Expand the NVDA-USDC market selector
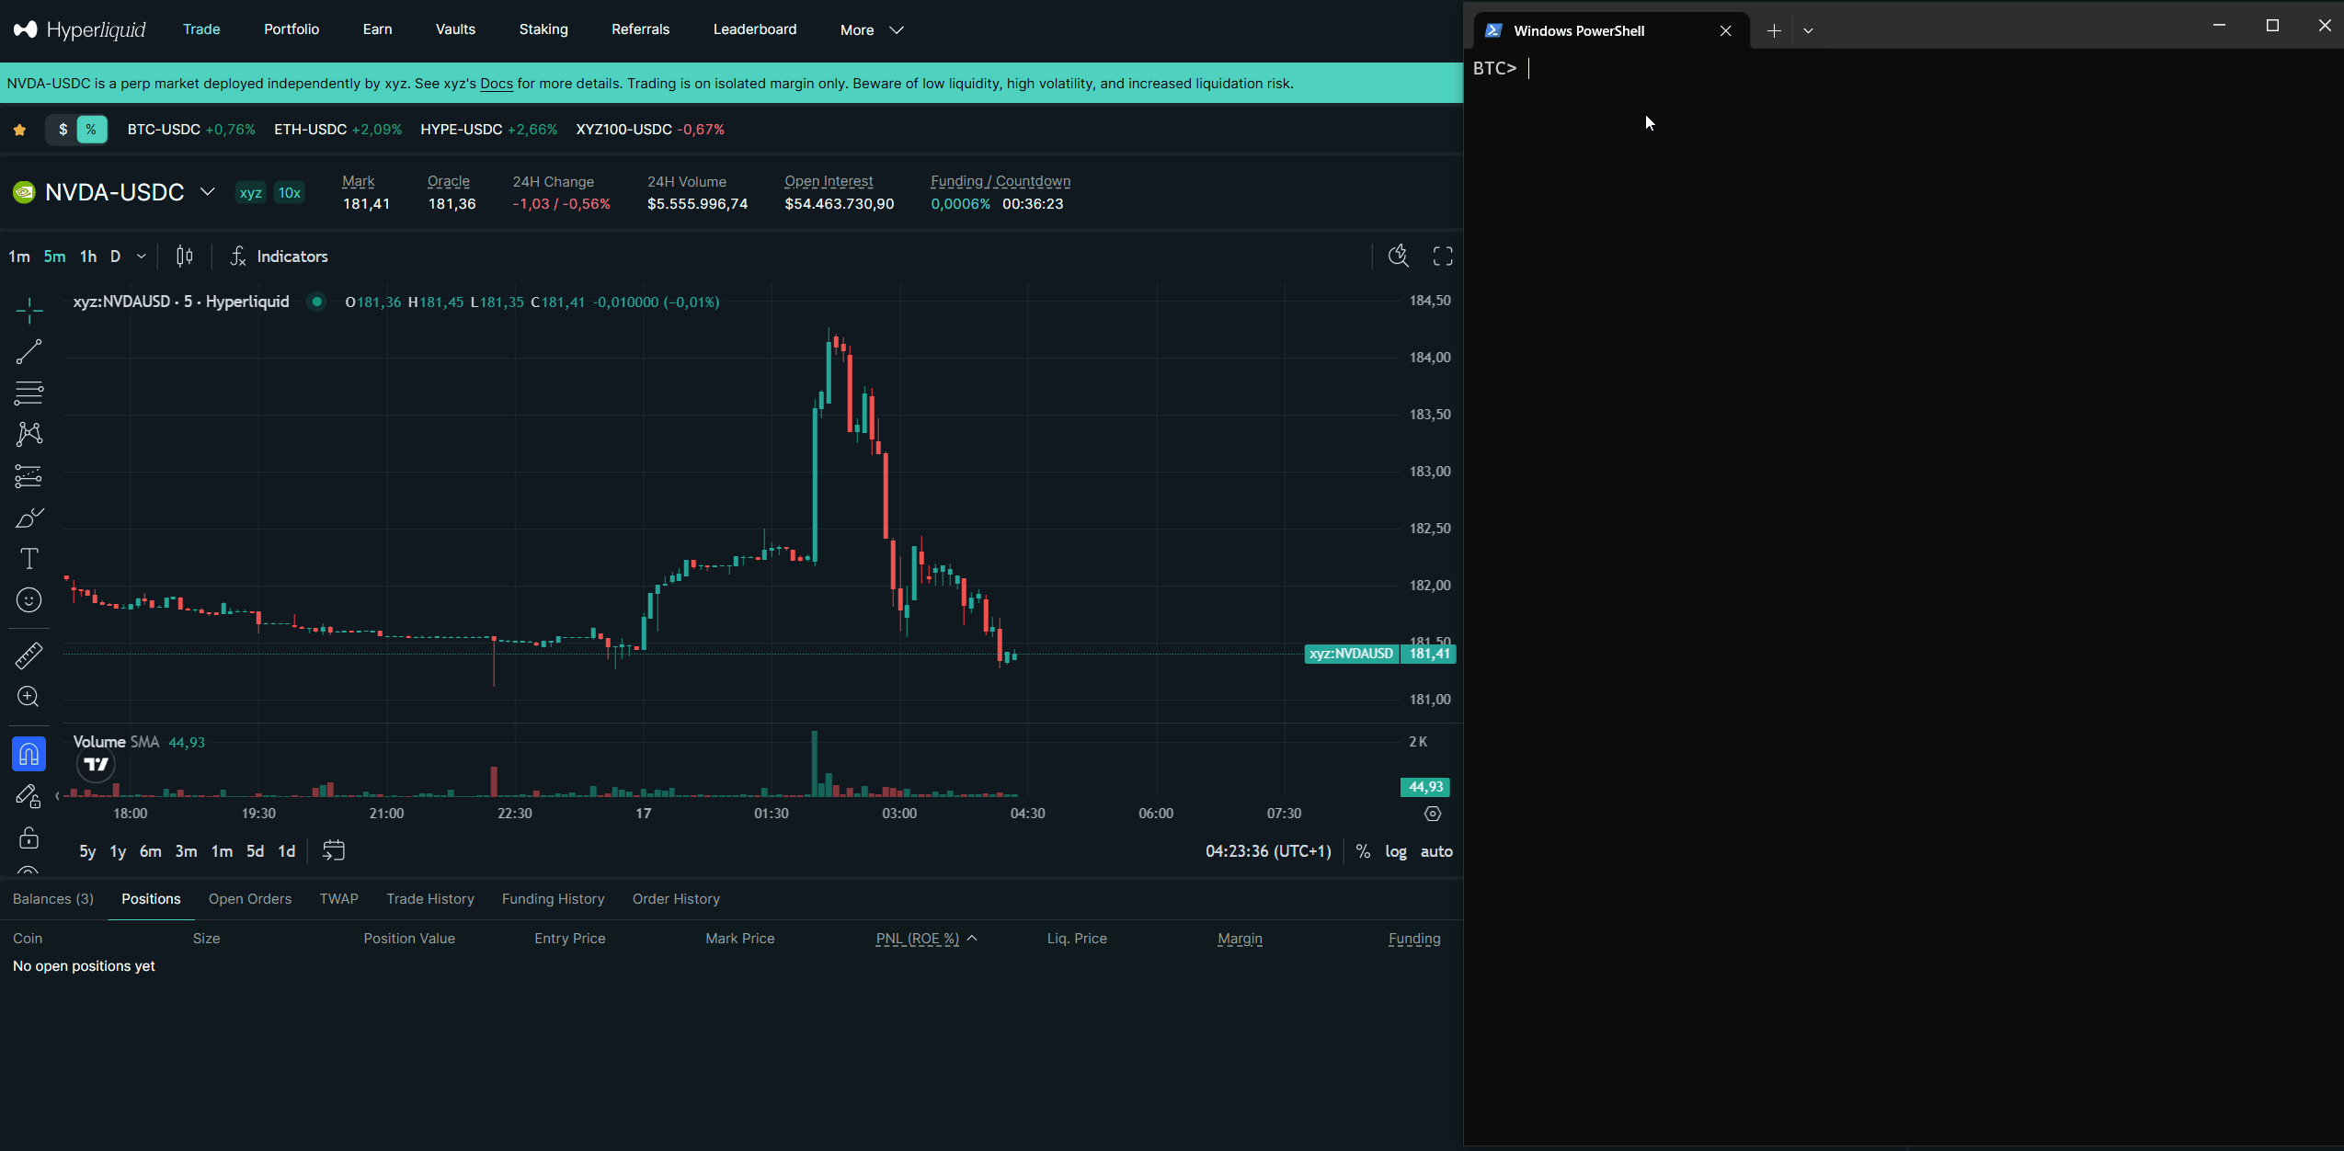The height and width of the screenshot is (1151, 2344). tap(208, 192)
